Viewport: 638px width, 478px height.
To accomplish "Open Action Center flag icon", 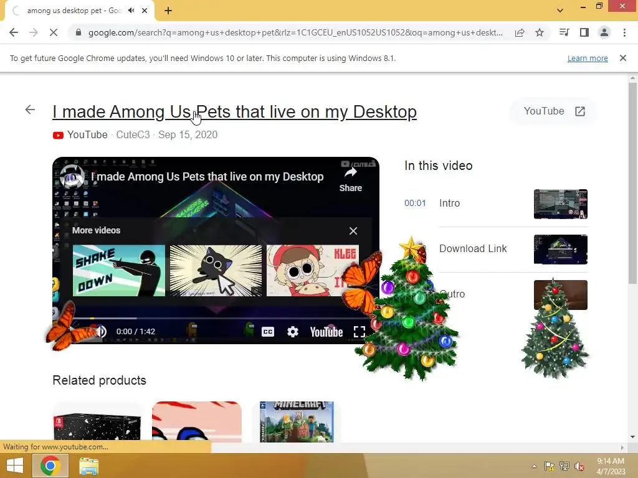I will [550, 466].
